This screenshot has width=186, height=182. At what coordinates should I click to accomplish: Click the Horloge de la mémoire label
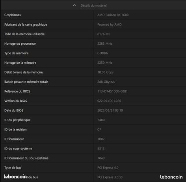pos(20,63)
